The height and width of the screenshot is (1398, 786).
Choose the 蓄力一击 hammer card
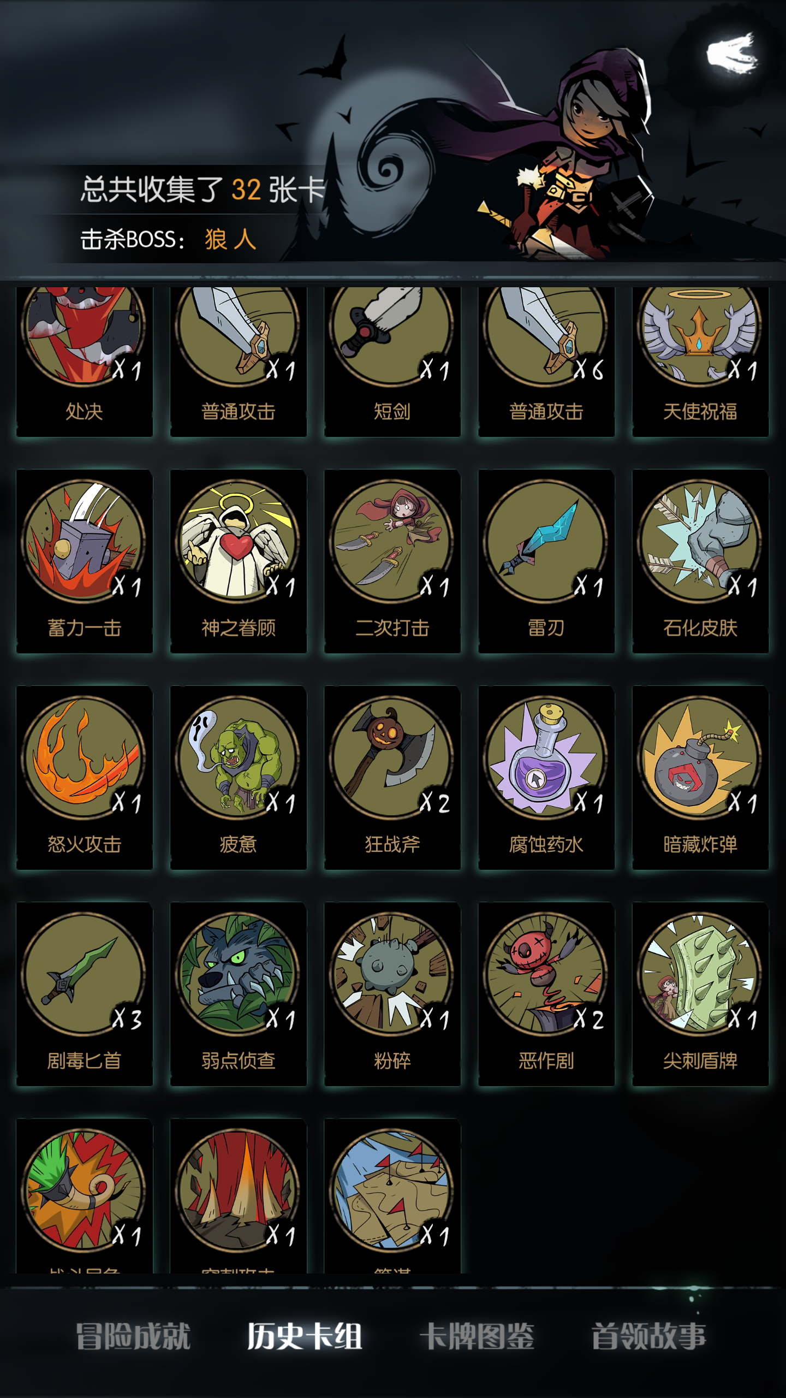[85, 561]
